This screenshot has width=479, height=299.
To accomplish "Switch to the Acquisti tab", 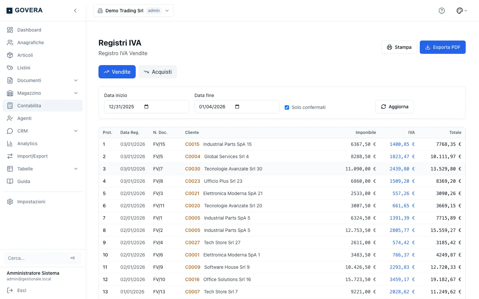I will [x=158, y=72].
